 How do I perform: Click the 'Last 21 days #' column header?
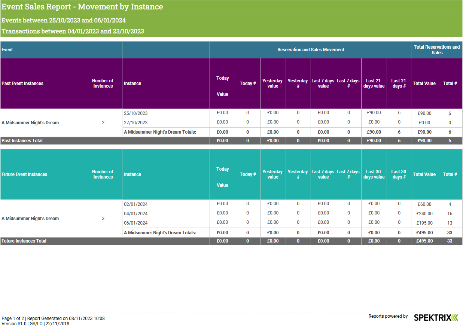399,83
